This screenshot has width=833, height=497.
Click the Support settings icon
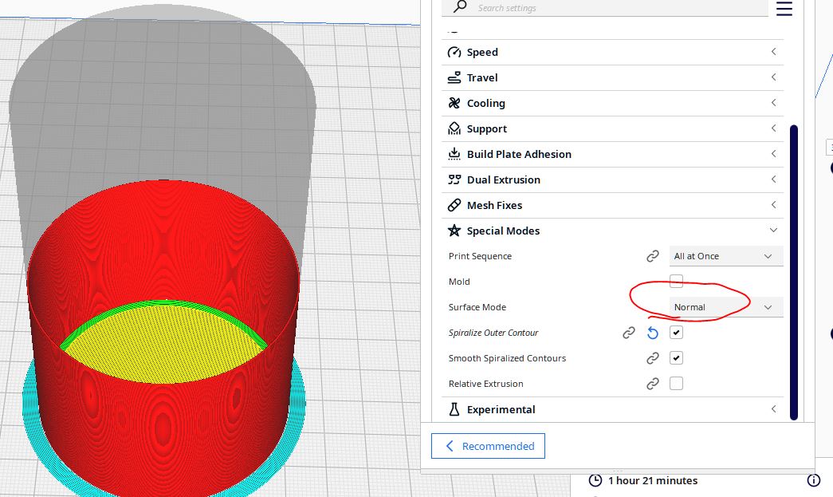pos(454,128)
